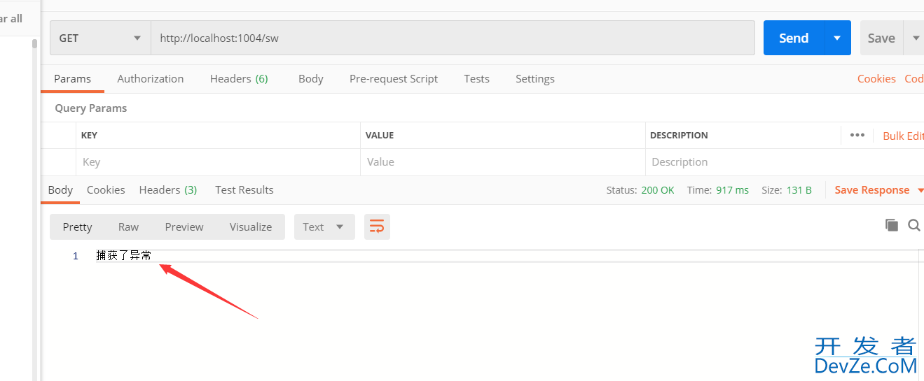Click the Save button
The width and height of the screenshot is (924, 381).
(881, 38)
